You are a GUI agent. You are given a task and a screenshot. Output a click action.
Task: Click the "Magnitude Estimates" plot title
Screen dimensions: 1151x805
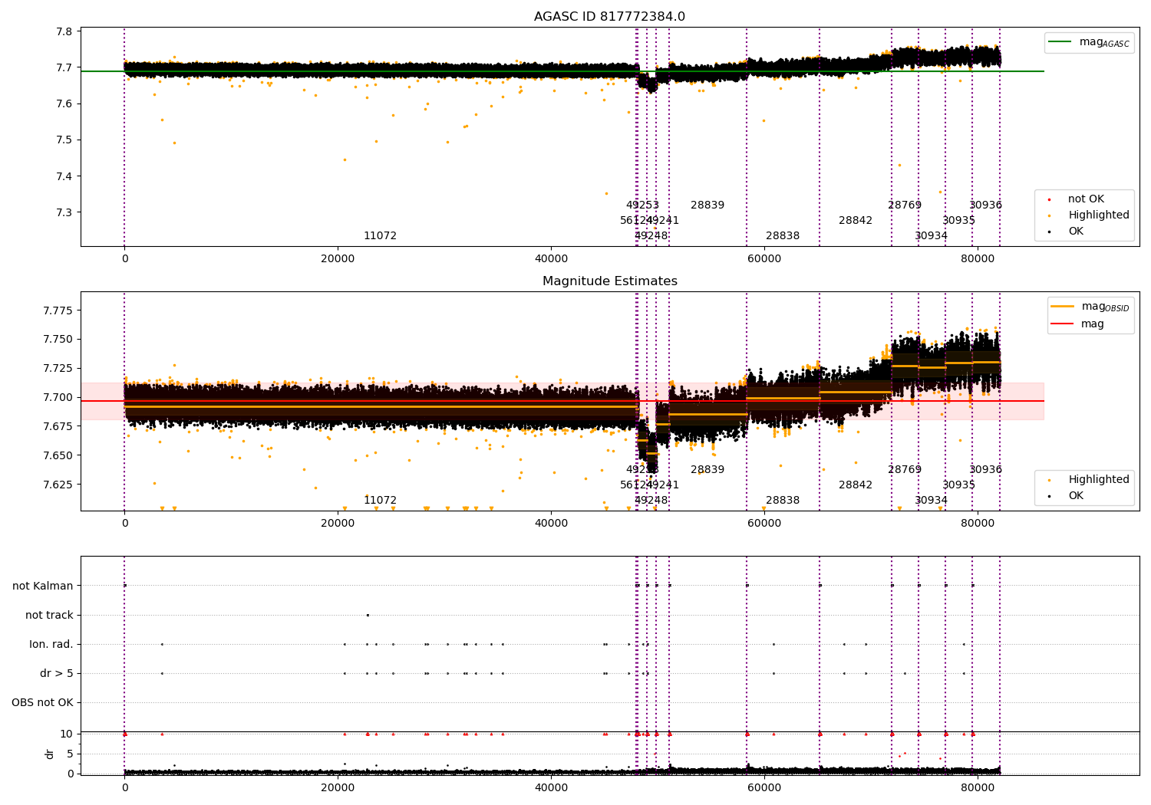click(609, 281)
